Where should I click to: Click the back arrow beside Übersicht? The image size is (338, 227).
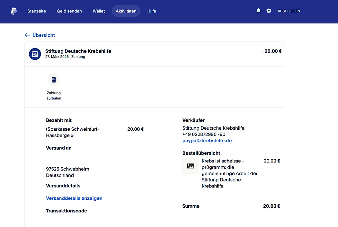pos(27,35)
